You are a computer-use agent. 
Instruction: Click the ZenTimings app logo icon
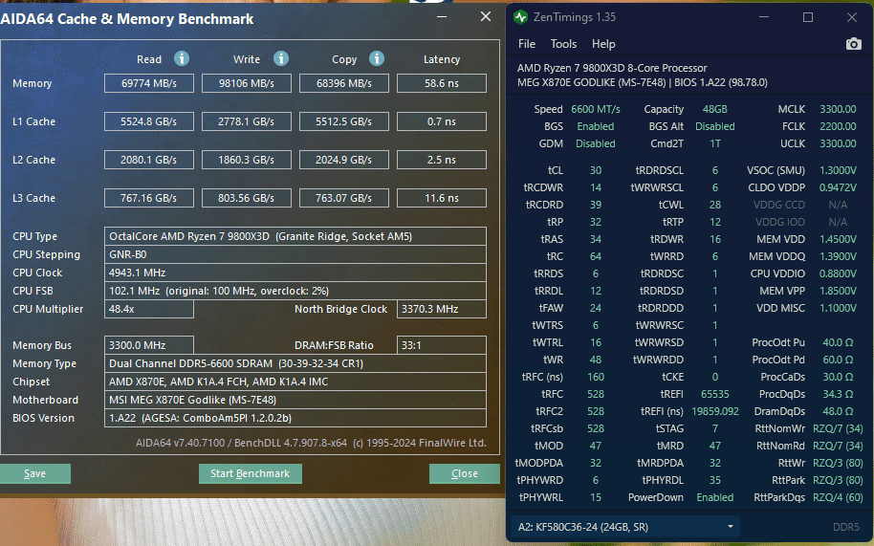(520, 17)
